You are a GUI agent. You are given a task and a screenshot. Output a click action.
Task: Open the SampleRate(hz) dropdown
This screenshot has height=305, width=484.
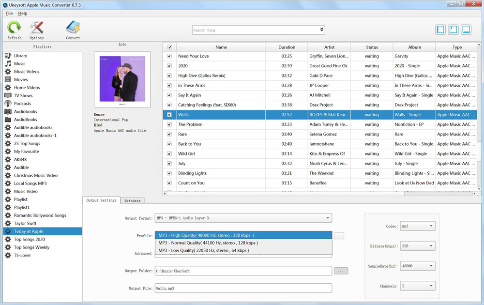point(418,266)
